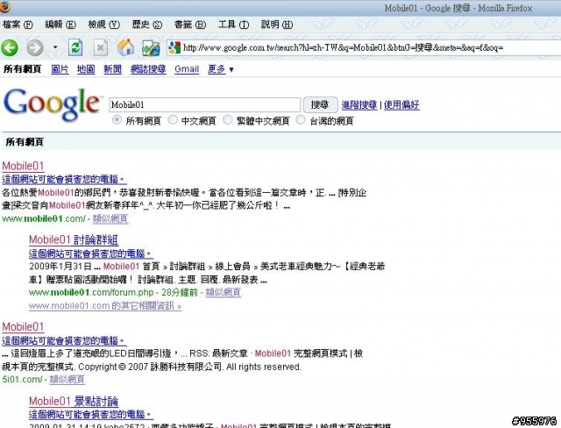Open the 工具 (T) menu
The width and height of the screenshot is (561, 428).
(233, 25)
